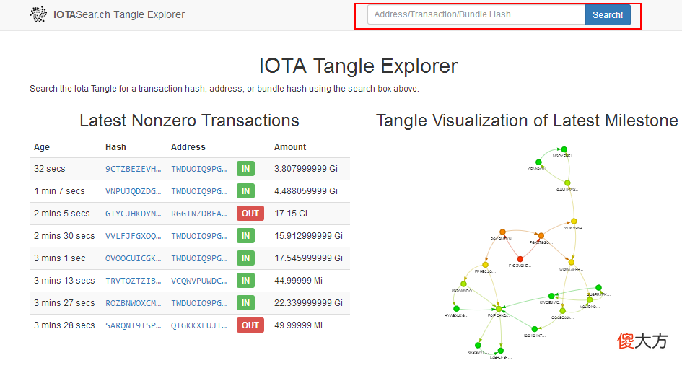Click the IN badge in the 44.99999 Mi row
This screenshot has height=368, width=682.
pyautogui.click(x=246, y=281)
